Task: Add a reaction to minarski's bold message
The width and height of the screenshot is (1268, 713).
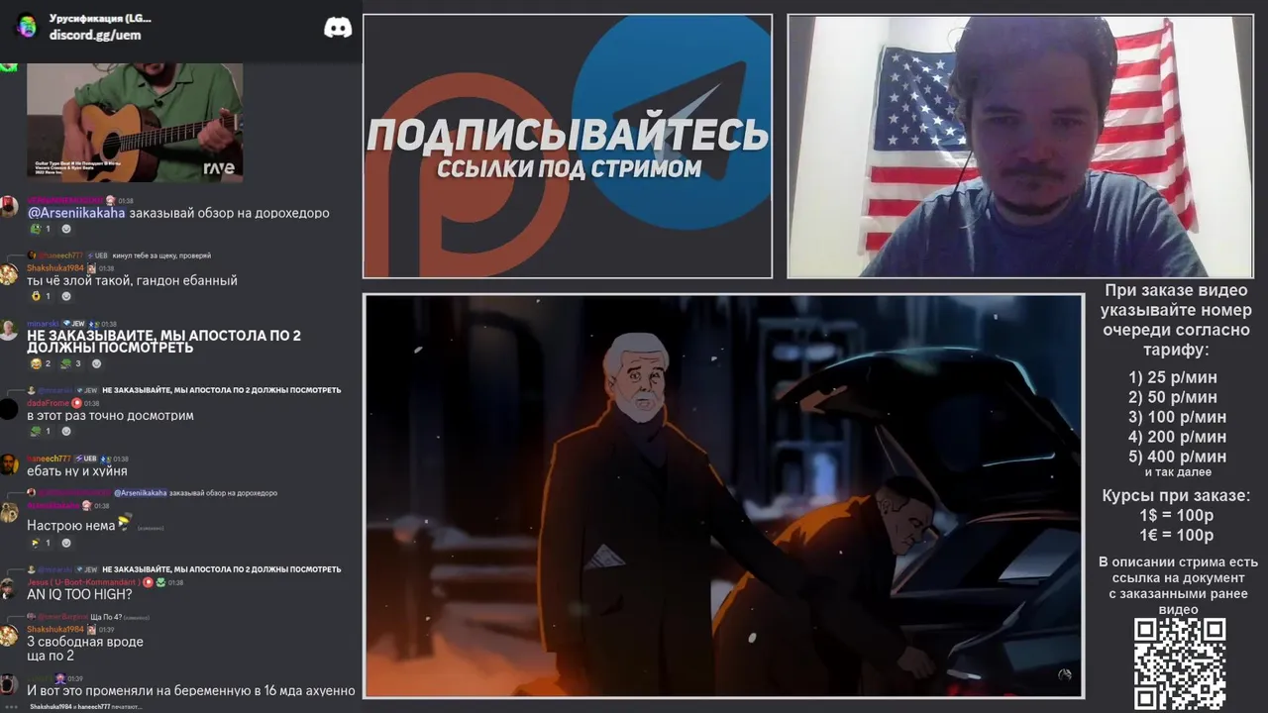Action: (x=97, y=363)
